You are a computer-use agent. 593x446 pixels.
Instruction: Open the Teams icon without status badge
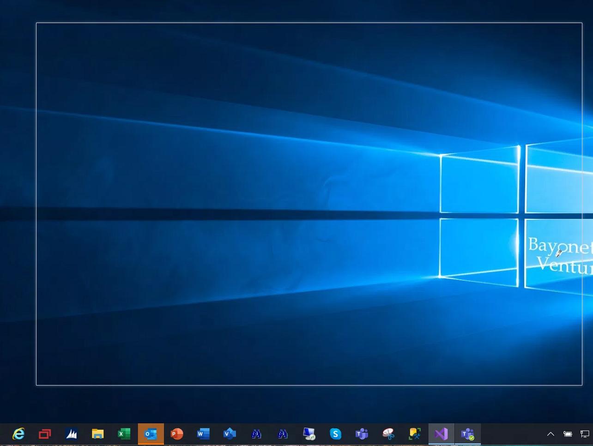coord(362,434)
